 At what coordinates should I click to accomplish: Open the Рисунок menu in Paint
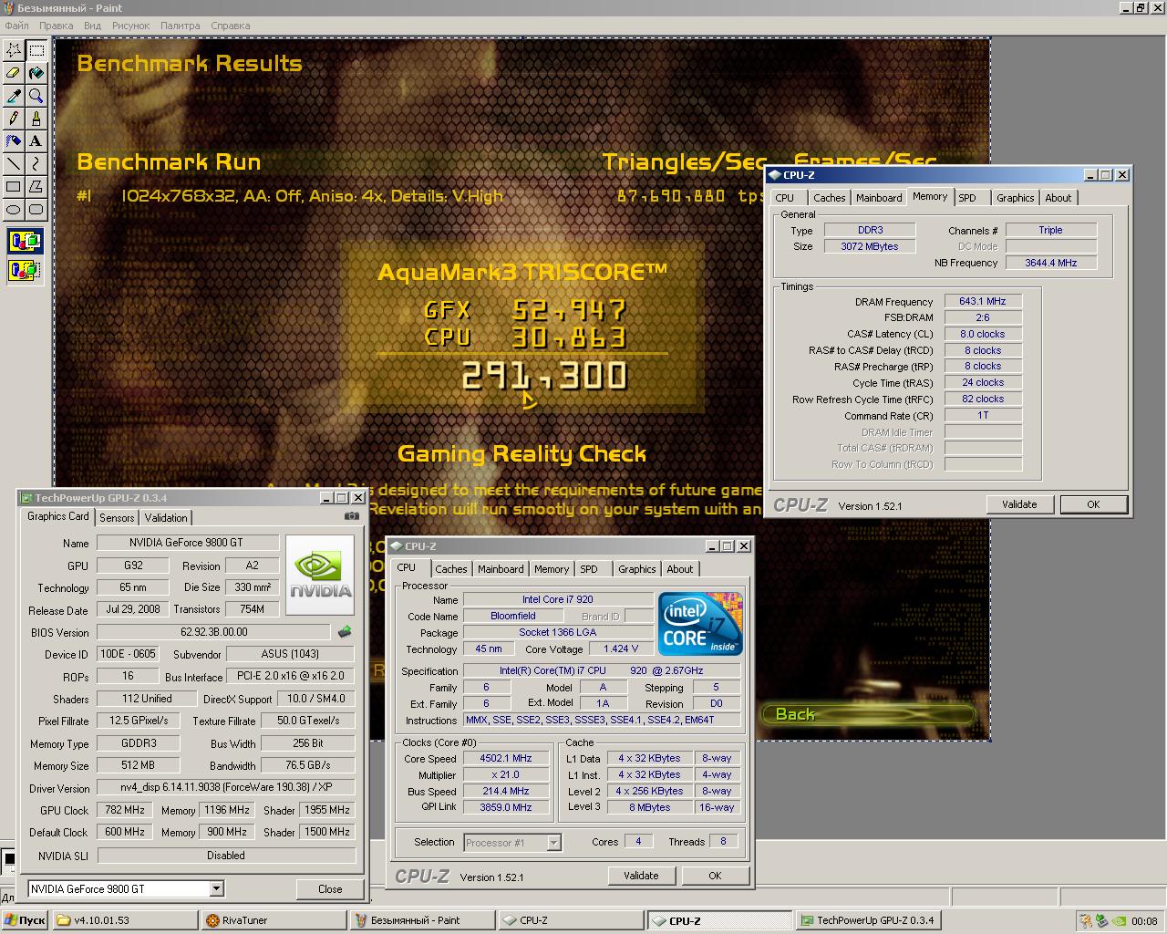(131, 26)
